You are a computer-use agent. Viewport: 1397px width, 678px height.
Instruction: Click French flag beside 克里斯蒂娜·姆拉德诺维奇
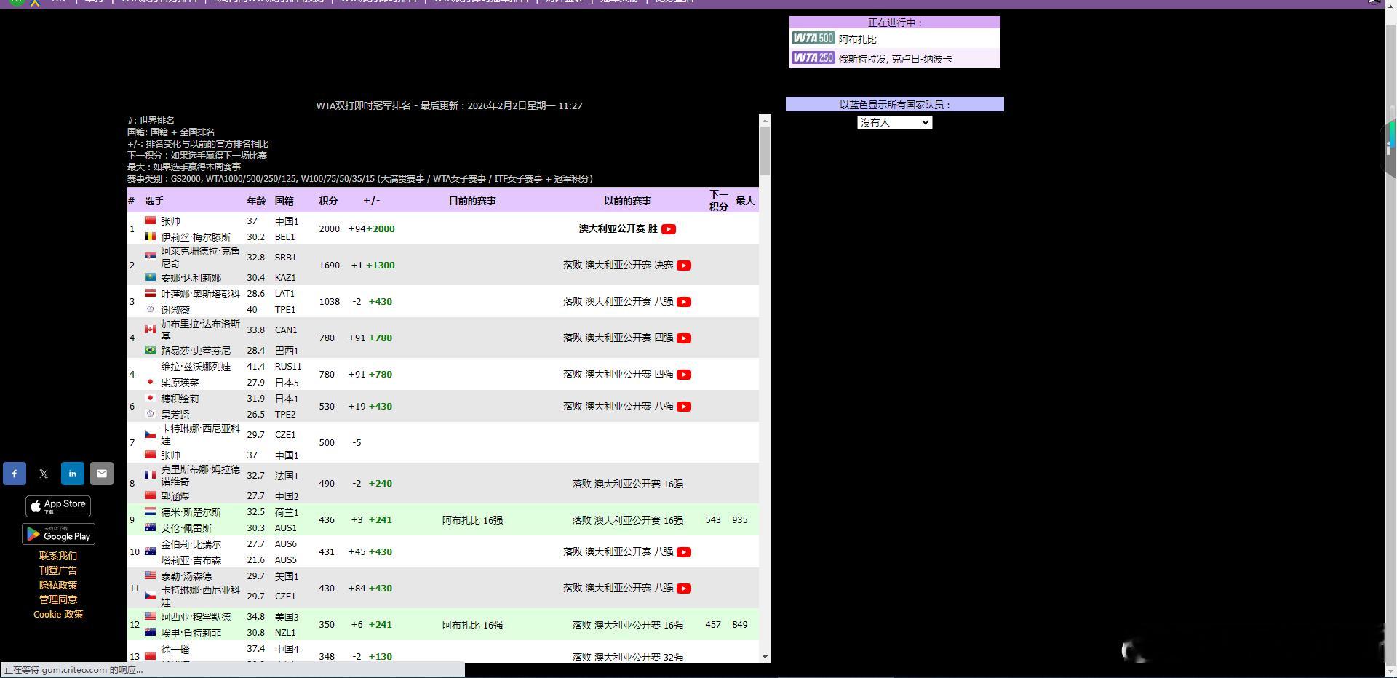click(150, 475)
